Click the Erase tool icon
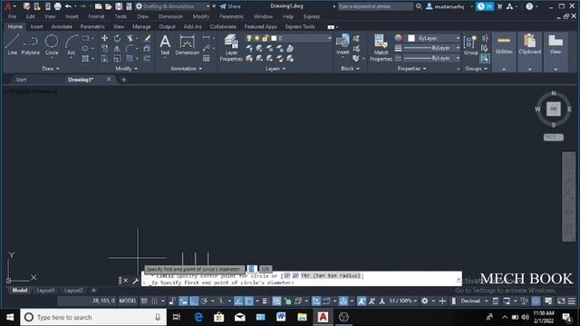The width and height of the screenshot is (580, 326). 147,38
